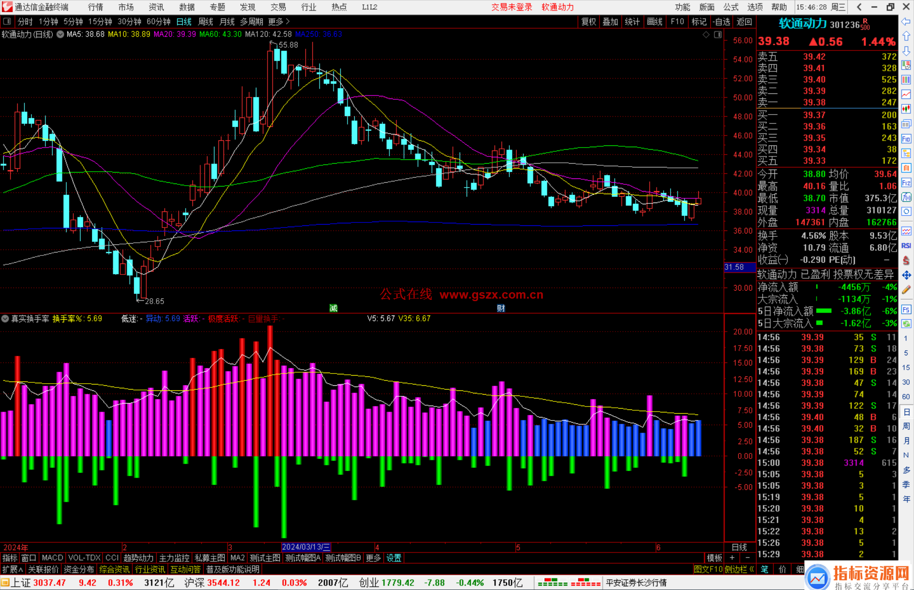This screenshot has height=590, width=914.
Task: Click the 财 marker below price chart
Action: (501, 308)
